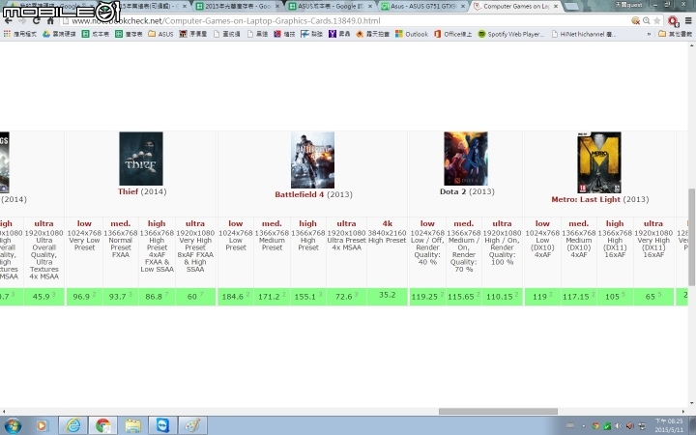Click the 184.6 Battlefield 4 low value
Viewport: 696px width, 435px height.
tap(235, 297)
